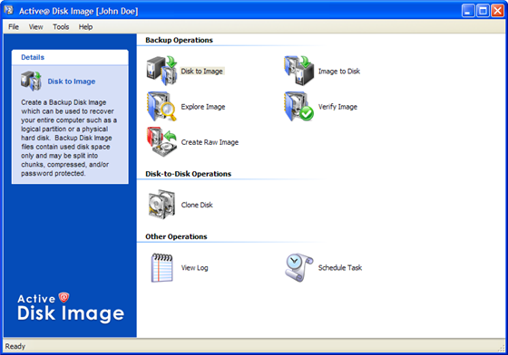The width and height of the screenshot is (508, 355).
Task: Open the Tools menu
Action: click(61, 27)
